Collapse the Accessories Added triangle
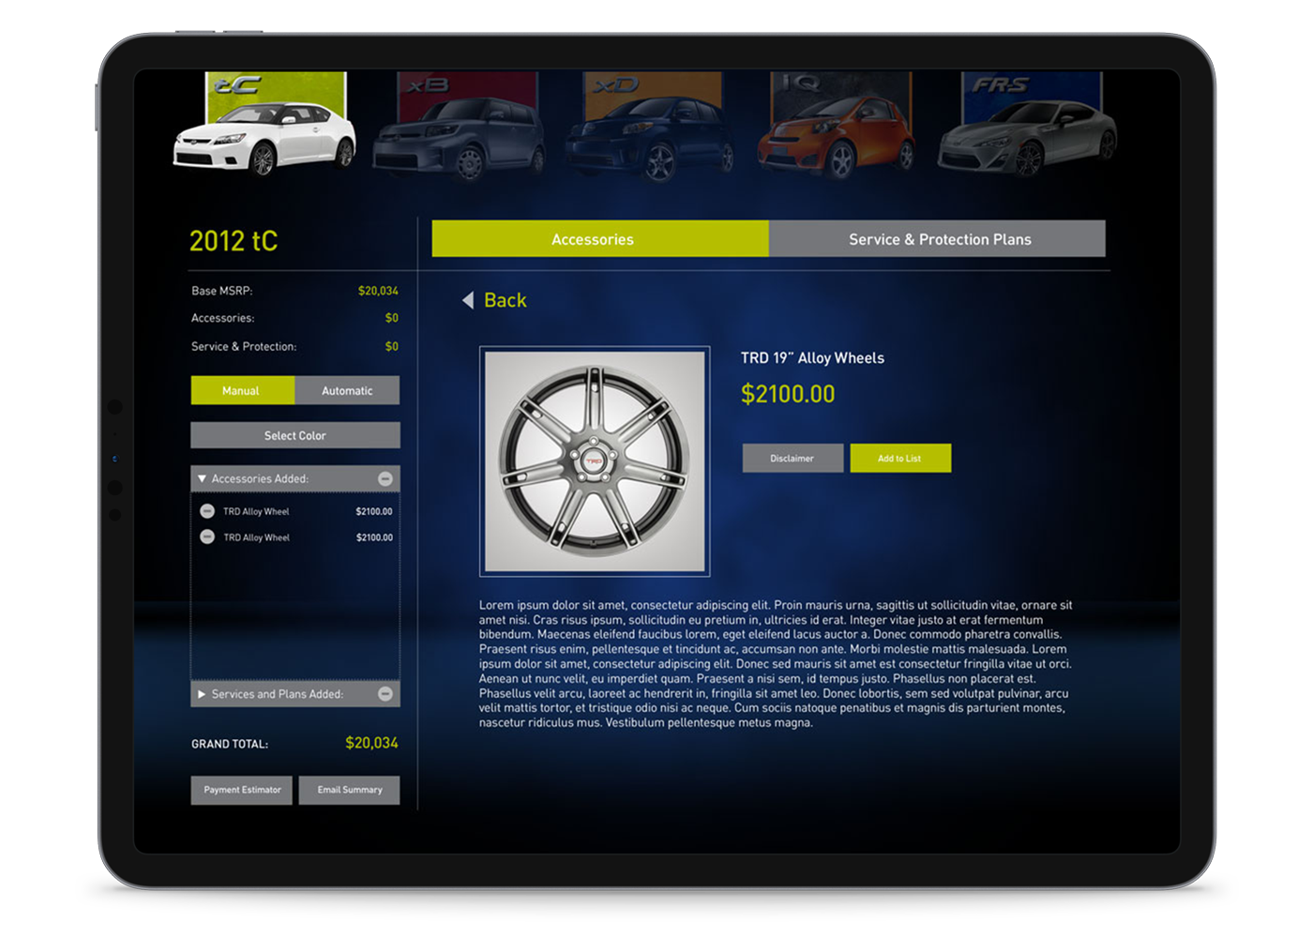This screenshot has width=1313, height=937. point(202,478)
